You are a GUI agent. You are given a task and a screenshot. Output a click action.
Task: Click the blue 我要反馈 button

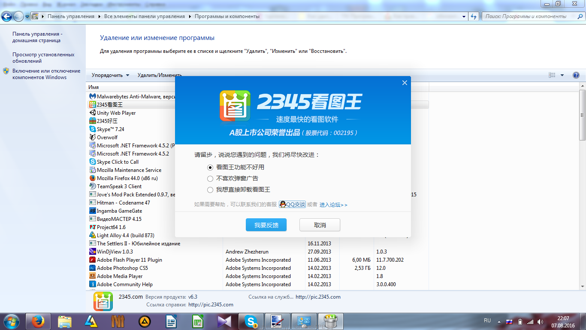point(266,225)
